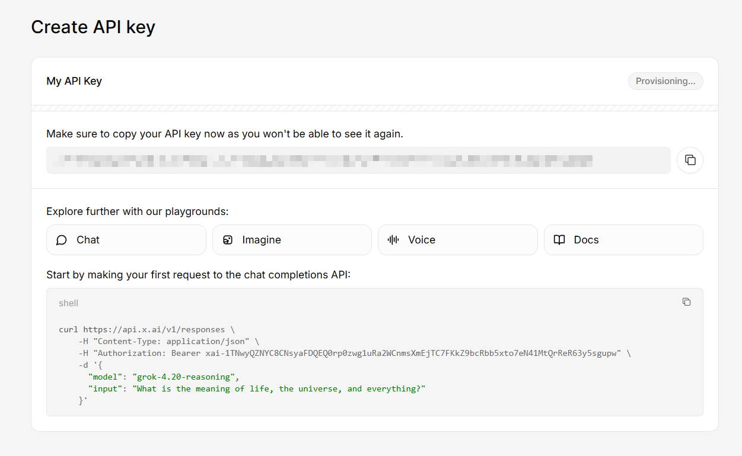Screen dimensions: 742x456
Task: Click the open book icon on the Docs card
Action: point(559,240)
